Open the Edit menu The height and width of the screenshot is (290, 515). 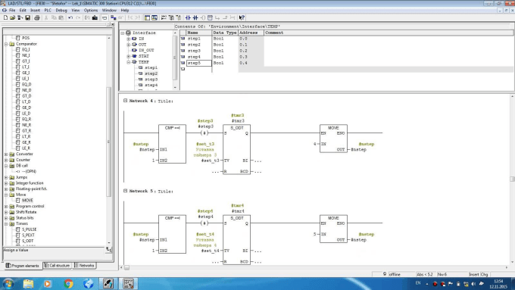coord(23,10)
